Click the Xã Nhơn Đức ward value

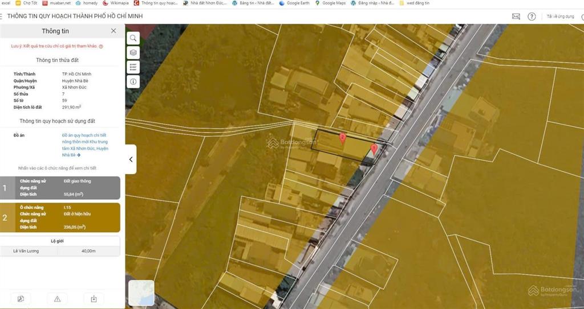tap(74, 88)
